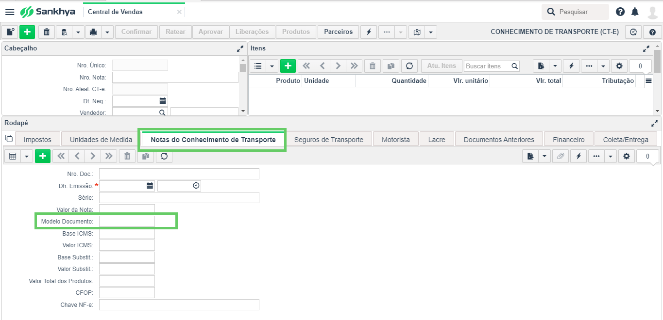The height and width of the screenshot is (320, 663).
Task: Click the document search icon in main toolbar
Action: point(64,32)
